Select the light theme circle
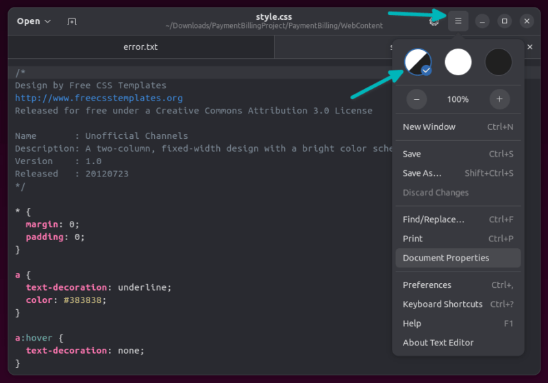The height and width of the screenshot is (383, 548). coord(458,62)
